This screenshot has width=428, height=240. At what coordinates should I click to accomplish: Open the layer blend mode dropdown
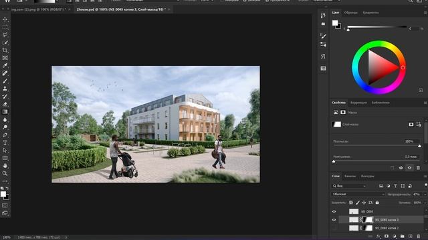pyautogui.click(x=358, y=194)
